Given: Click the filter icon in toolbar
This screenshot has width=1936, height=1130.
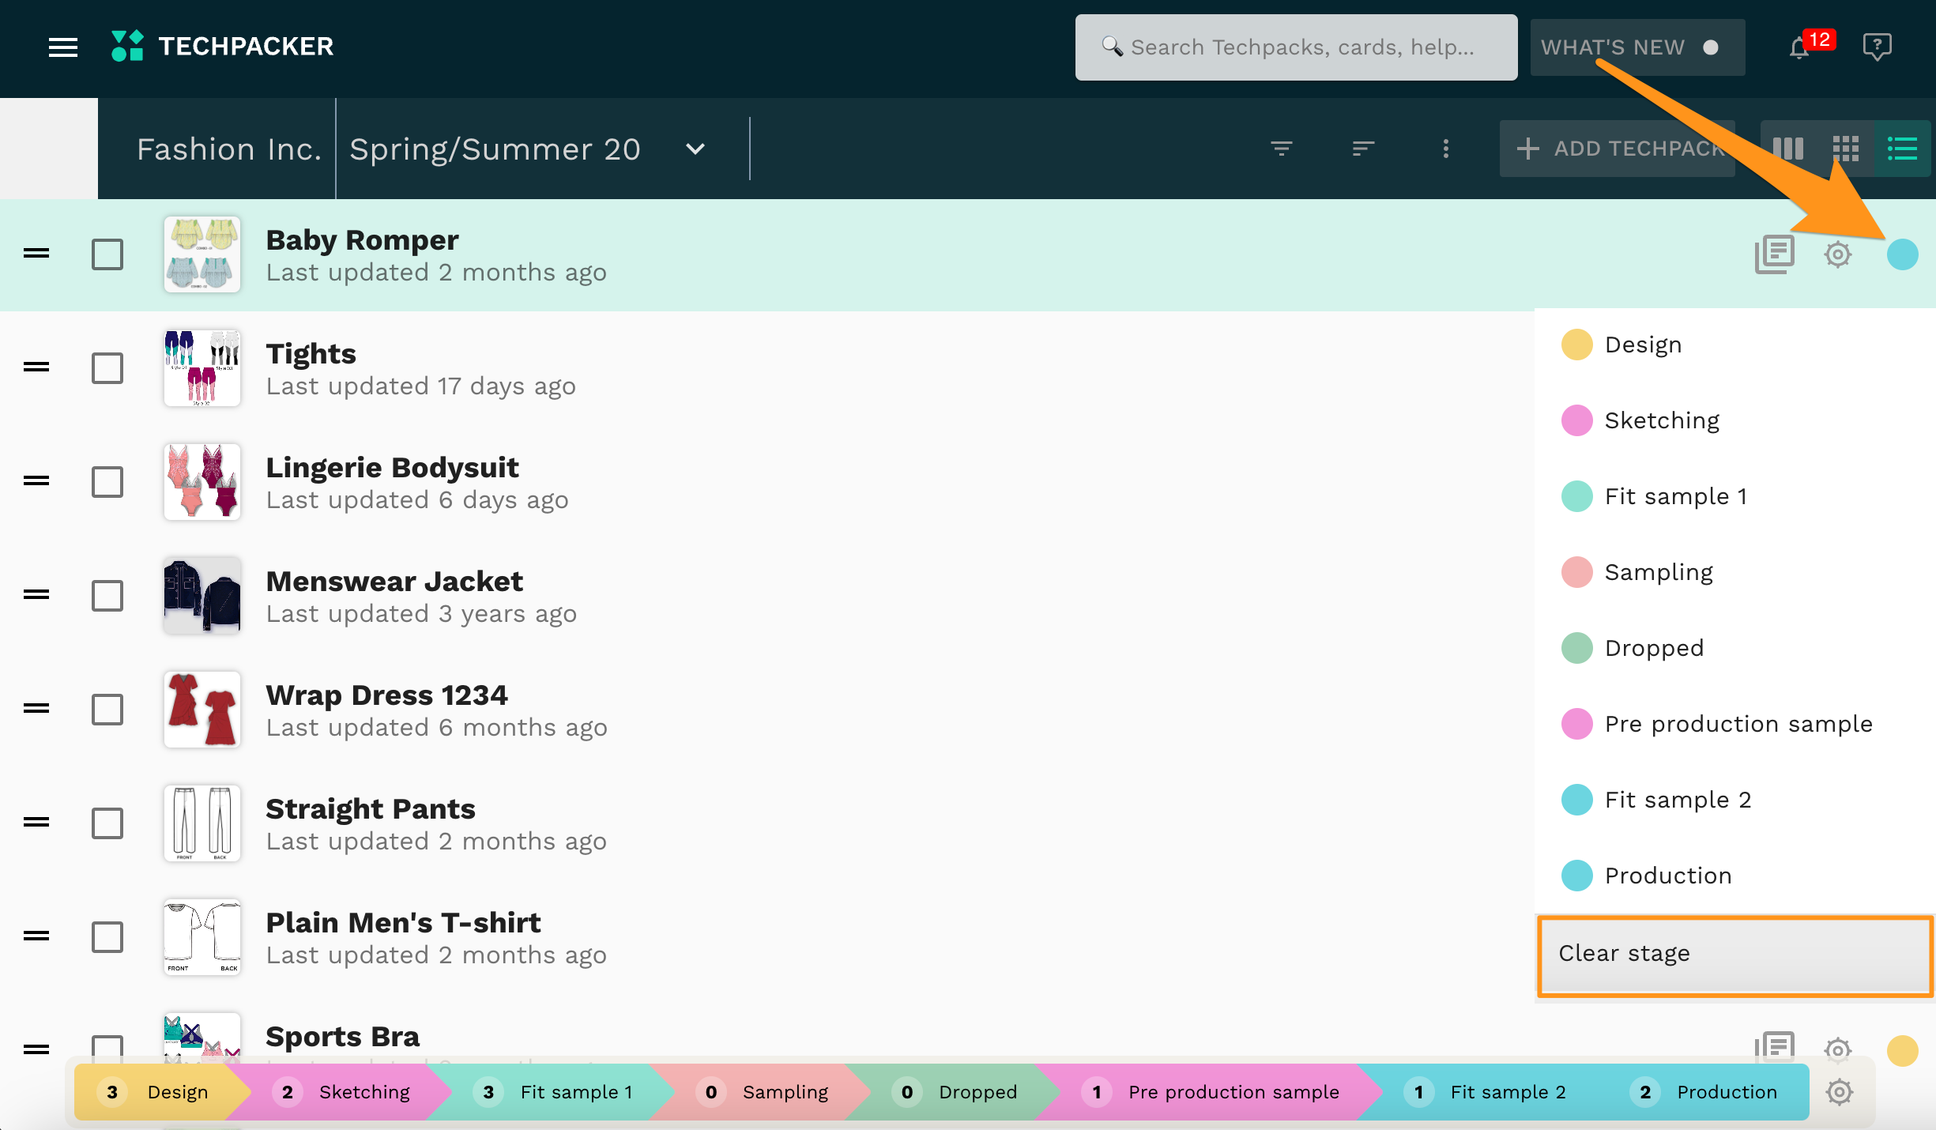Looking at the screenshot, I should click(x=1281, y=149).
